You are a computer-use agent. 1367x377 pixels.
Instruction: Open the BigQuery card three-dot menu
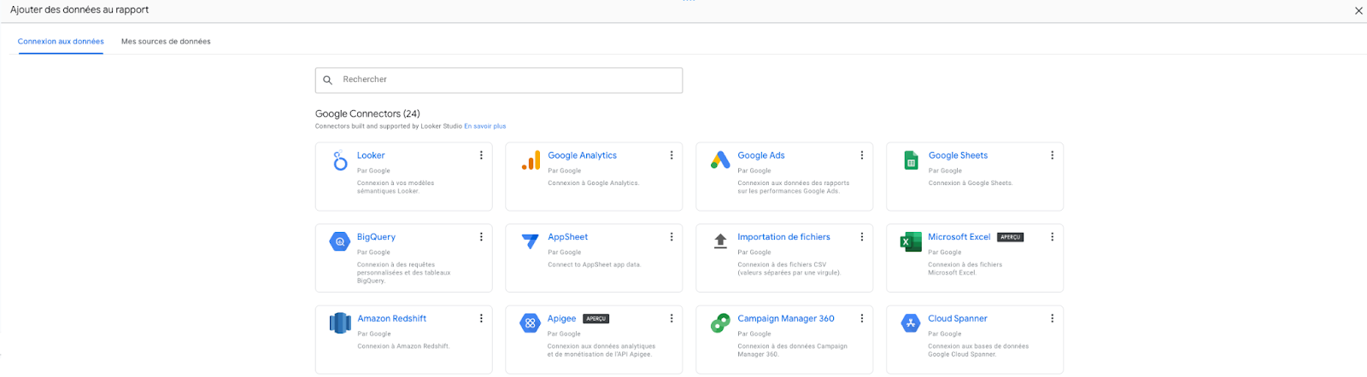pos(481,237)
